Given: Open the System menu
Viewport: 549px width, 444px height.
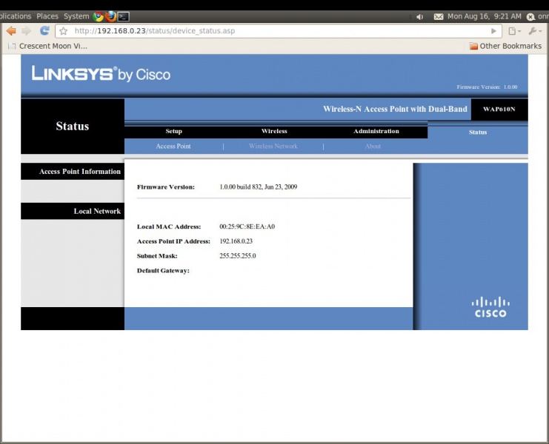Looking at the screenshot, I should tap(76, 16).
